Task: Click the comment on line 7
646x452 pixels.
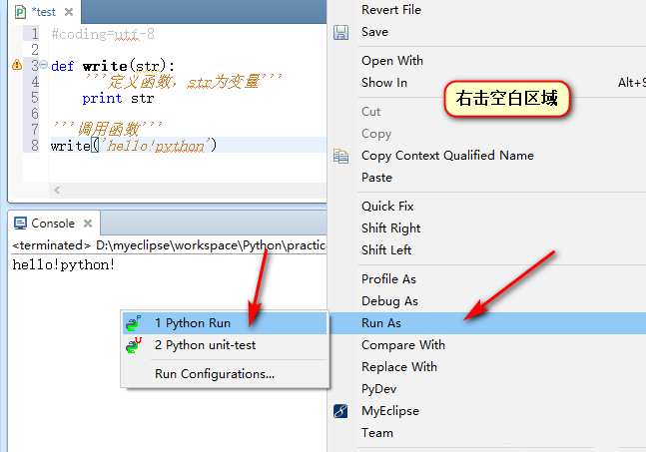Action: pos(108,130)
